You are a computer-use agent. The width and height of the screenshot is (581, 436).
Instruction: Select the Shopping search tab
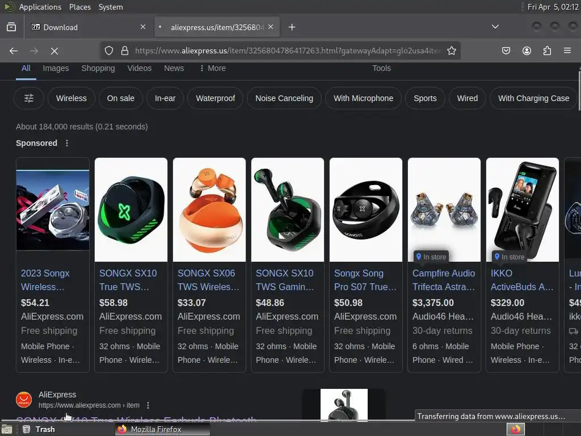click(98, 68)
